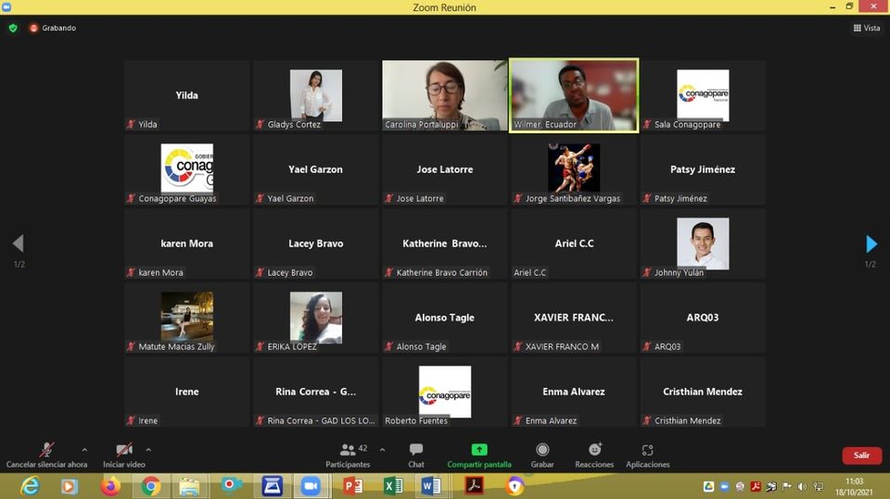
Task: Select Carolina Portaluppi's video tile
Action: pos(444,95)
